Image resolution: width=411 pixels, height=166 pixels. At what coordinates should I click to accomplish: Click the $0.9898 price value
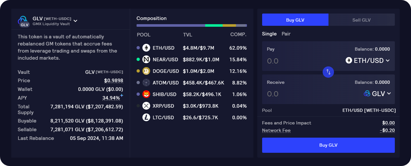(114, 80)
